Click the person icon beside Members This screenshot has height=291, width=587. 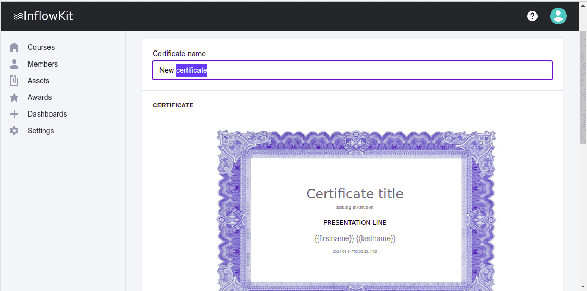(15, 64)
